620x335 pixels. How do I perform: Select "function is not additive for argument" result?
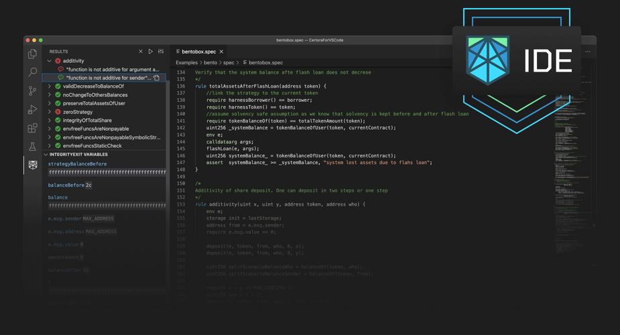pos(112,69)
